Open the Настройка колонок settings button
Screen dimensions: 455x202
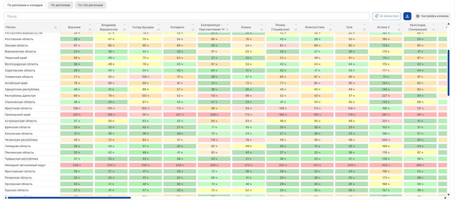(x=432, y=16)
